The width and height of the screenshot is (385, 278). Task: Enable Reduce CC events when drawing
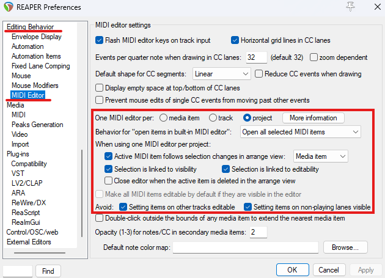click(x=258, y=74)
